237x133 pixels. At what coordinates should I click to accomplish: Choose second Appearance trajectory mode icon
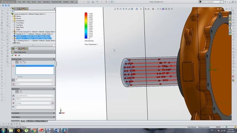tap(21, 92)
